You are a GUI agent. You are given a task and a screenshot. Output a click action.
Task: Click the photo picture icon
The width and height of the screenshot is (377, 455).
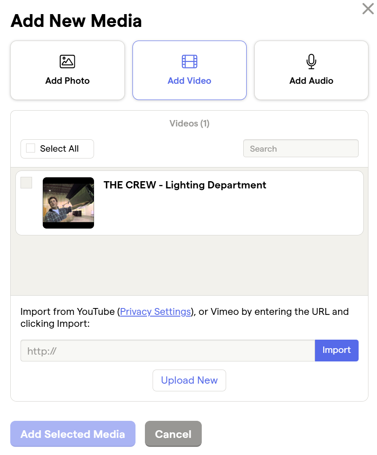pos(68,62)
